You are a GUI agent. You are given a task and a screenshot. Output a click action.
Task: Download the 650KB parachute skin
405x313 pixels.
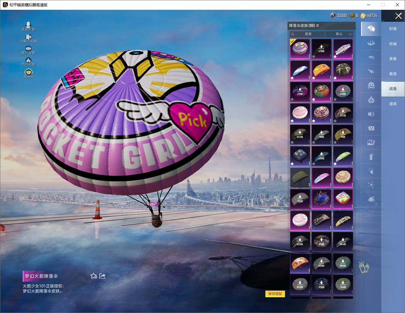tap(300, 242)
